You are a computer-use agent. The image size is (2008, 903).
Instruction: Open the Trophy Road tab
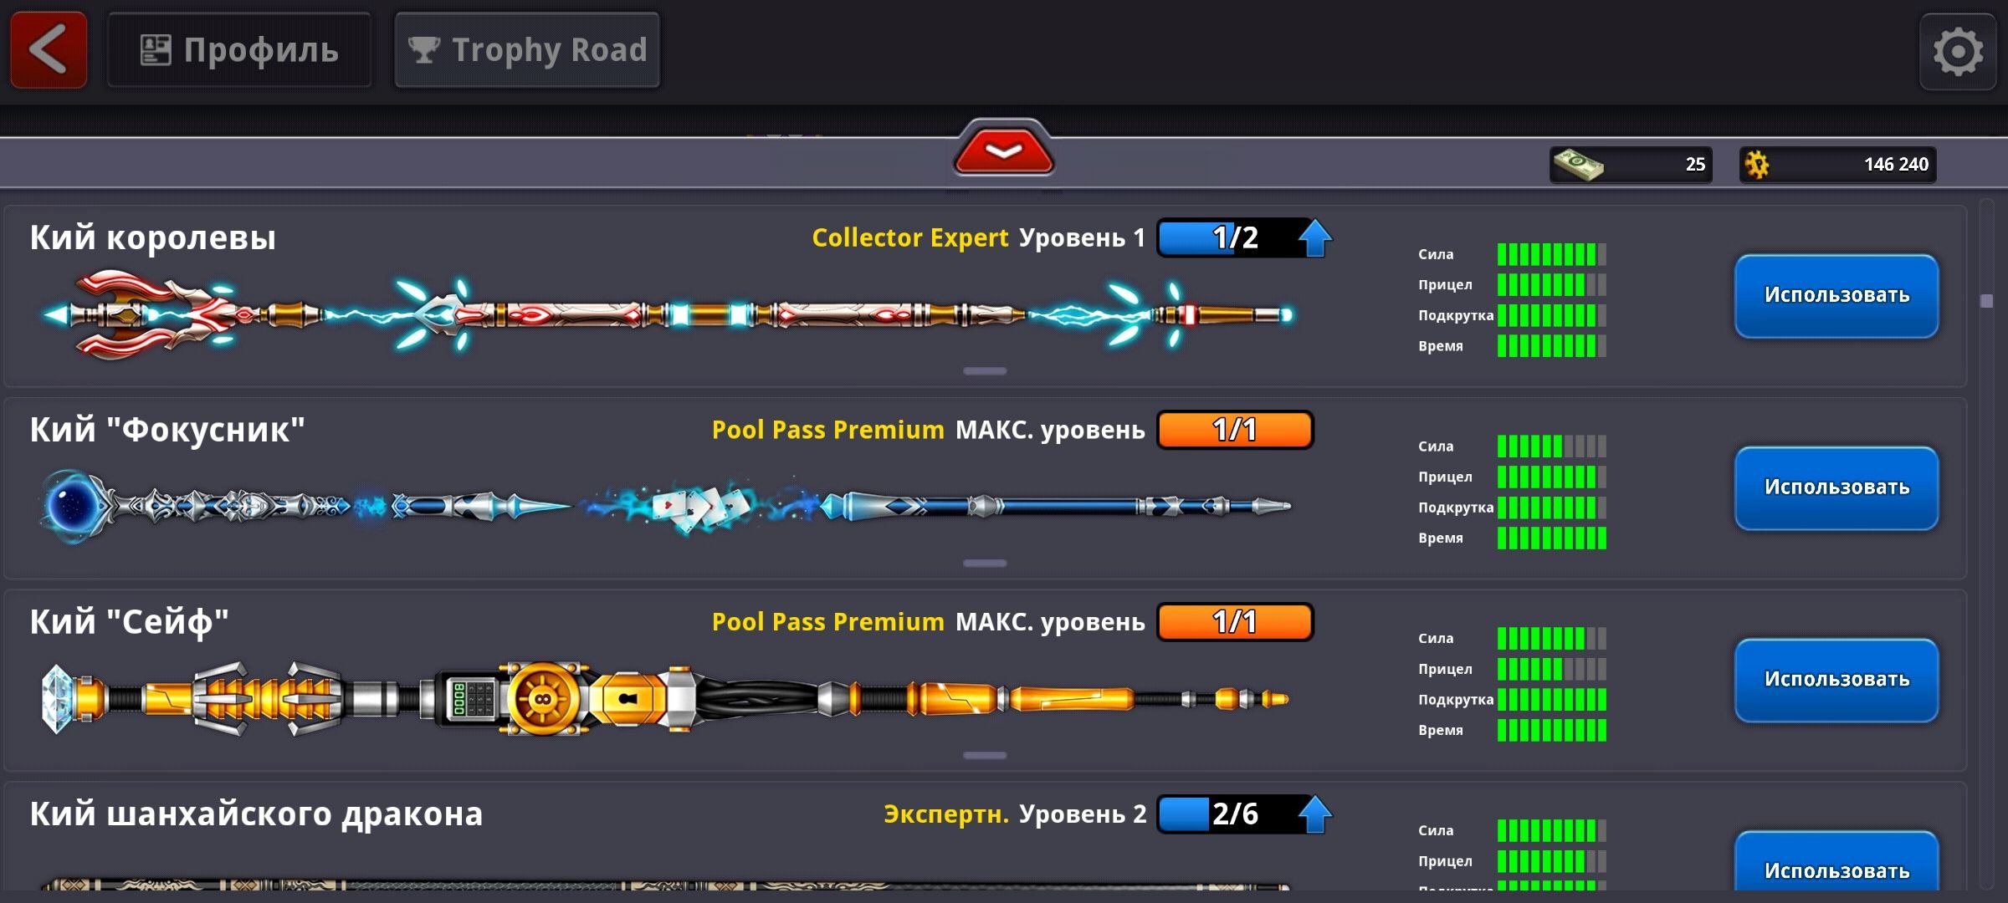[527, 50]
